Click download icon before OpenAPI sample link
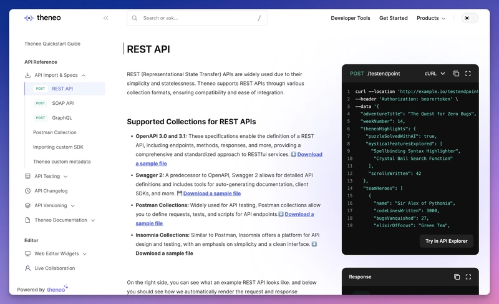Image resolution: width=499 pixels, height=304 pixels. point(293,154)
